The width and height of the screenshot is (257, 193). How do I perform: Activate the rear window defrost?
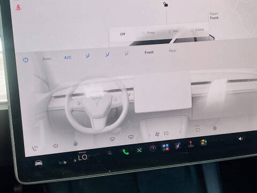(x=131, y=137)
